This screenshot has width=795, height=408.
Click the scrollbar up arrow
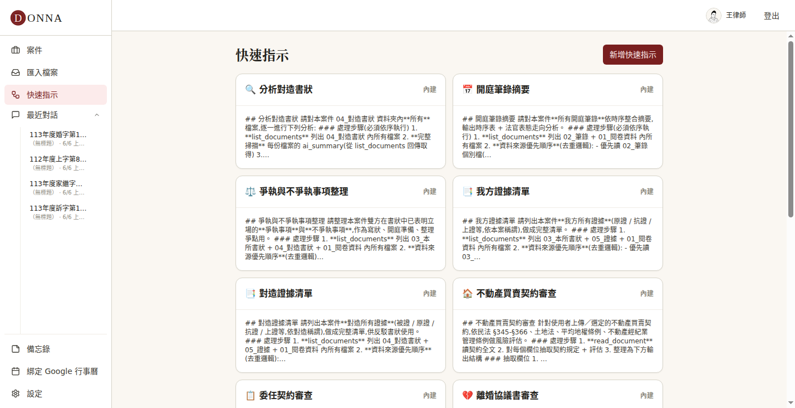[791, 36]
